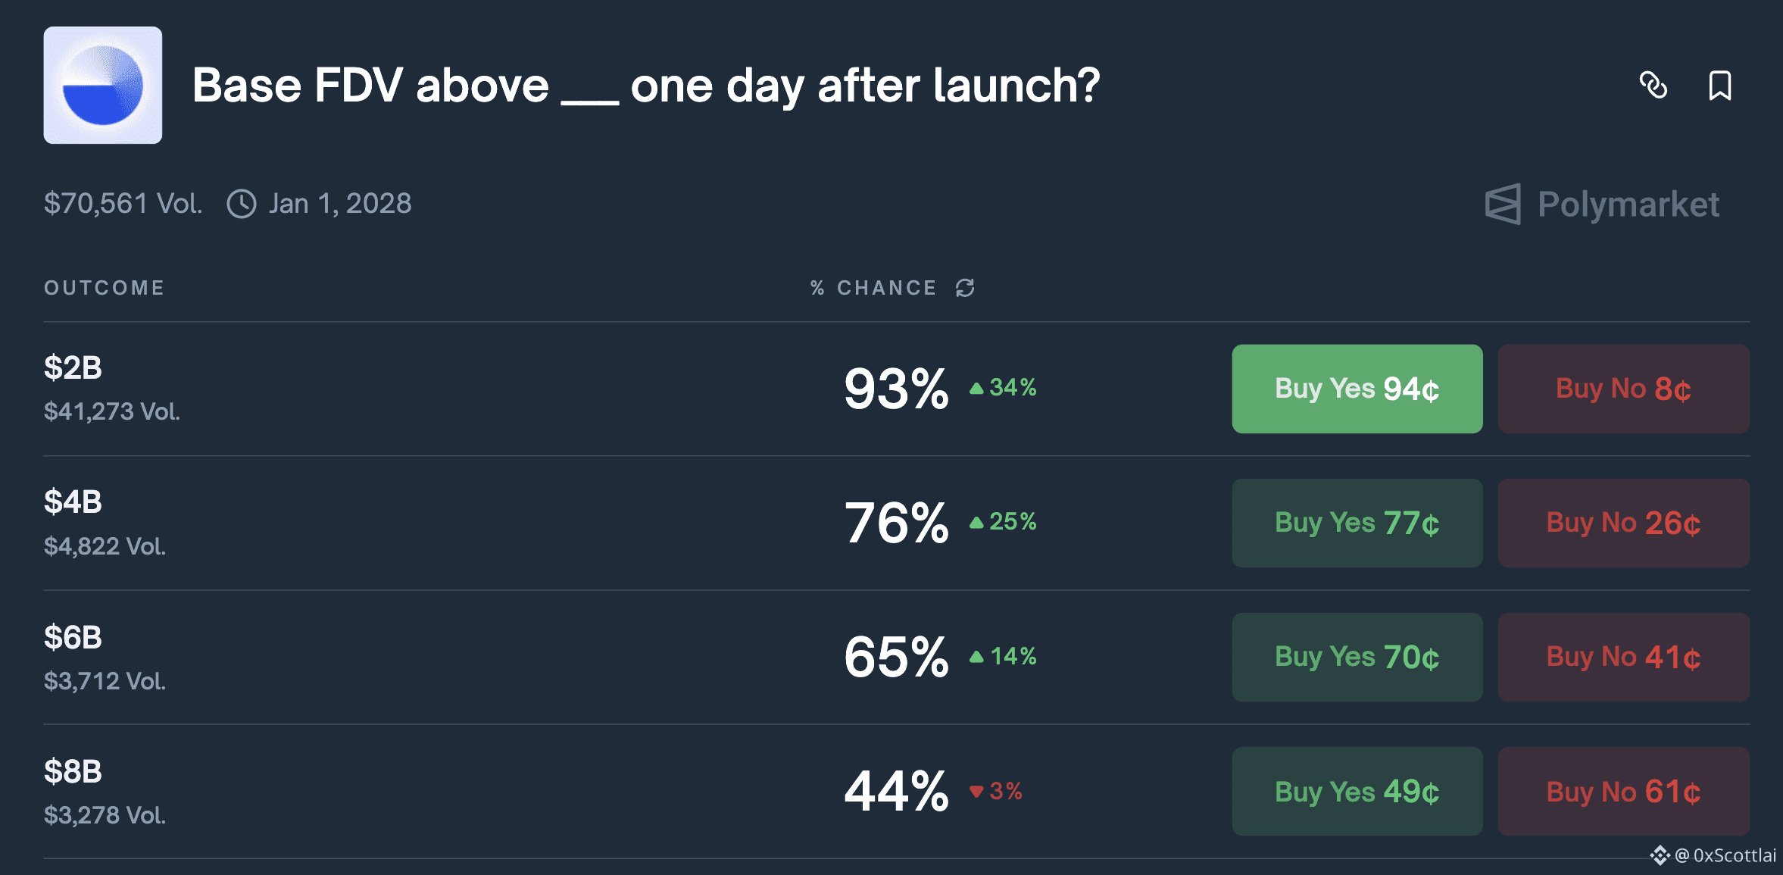Click the market title heading

[645, 85]
